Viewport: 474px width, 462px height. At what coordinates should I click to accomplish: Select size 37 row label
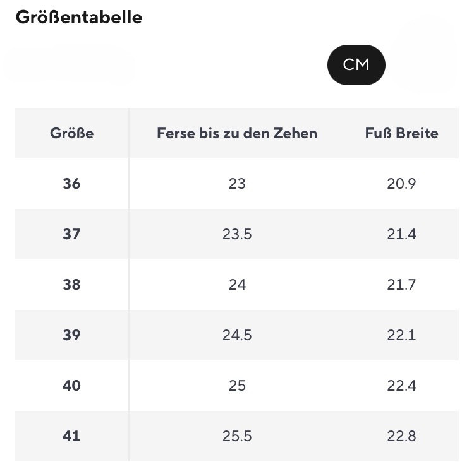(x=71, y=234)
